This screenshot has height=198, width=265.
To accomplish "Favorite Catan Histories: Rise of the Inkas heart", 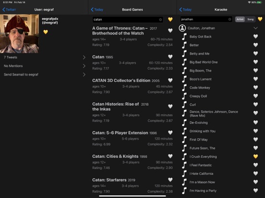I will click(x=170, y=106).
